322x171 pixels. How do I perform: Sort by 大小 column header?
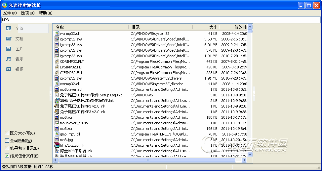coord(206,27)
